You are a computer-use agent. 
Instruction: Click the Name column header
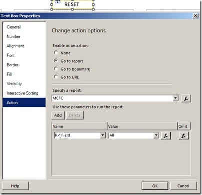pyautogui.click(x=79, y=126)
